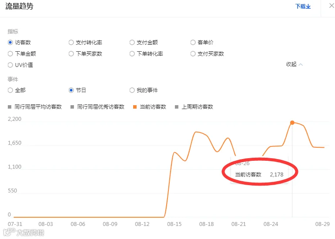
Task: Click the 08-06 date axis label
Action: [x=78, y=224]
